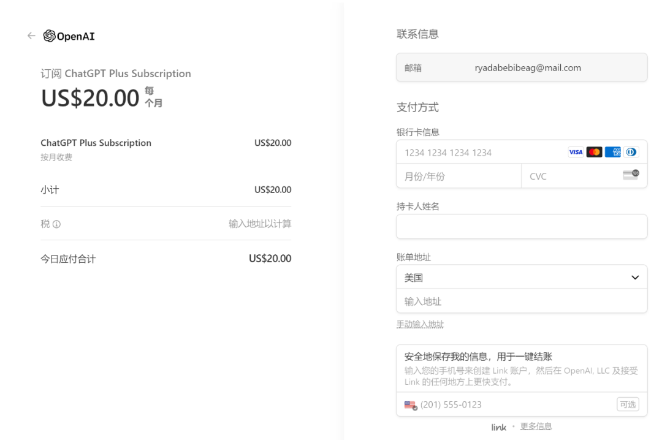Click the American Express card icon
Screen dimensions: 662x440
click(612, 152)
